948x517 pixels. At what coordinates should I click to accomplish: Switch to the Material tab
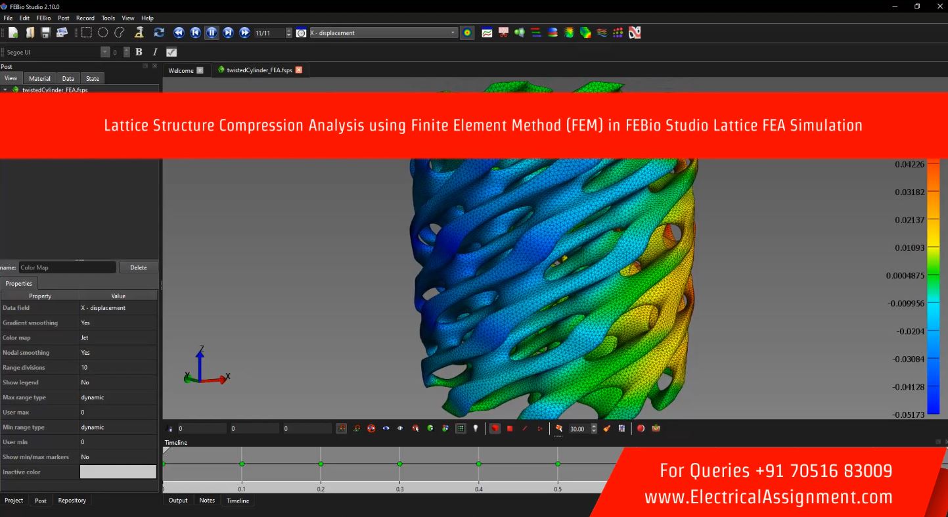39,78
